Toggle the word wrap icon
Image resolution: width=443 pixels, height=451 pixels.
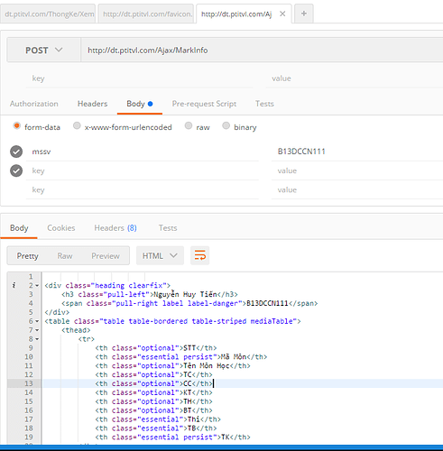point(199,255)
